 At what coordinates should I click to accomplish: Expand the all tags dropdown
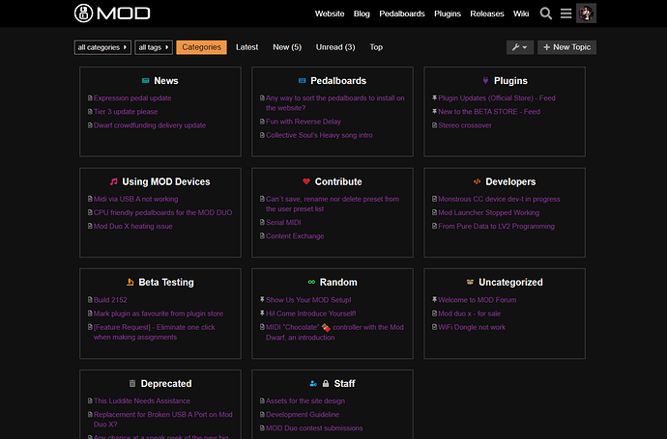pos(154,47)
